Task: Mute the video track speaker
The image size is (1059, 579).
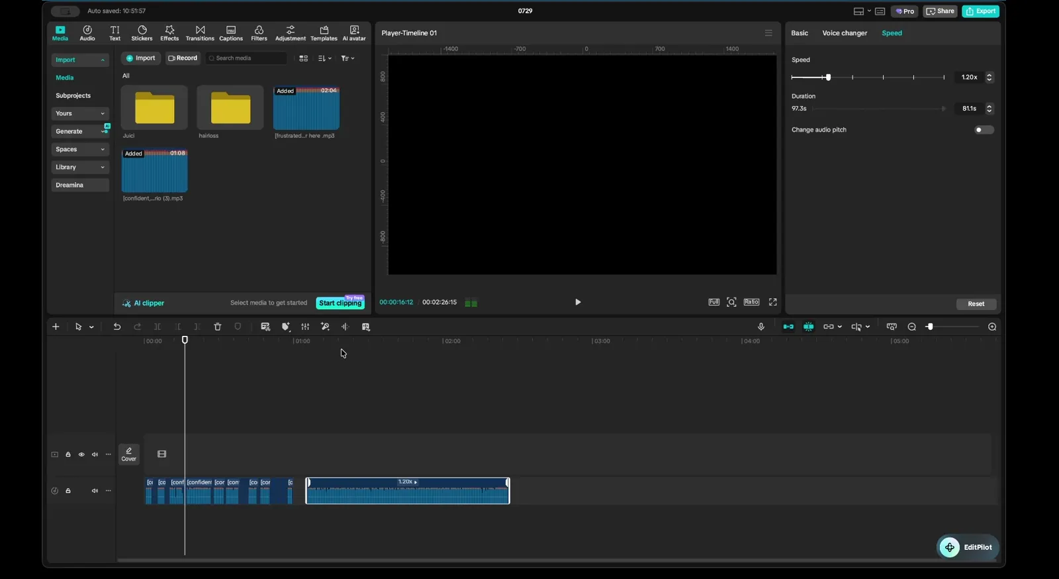Action: 95,454
